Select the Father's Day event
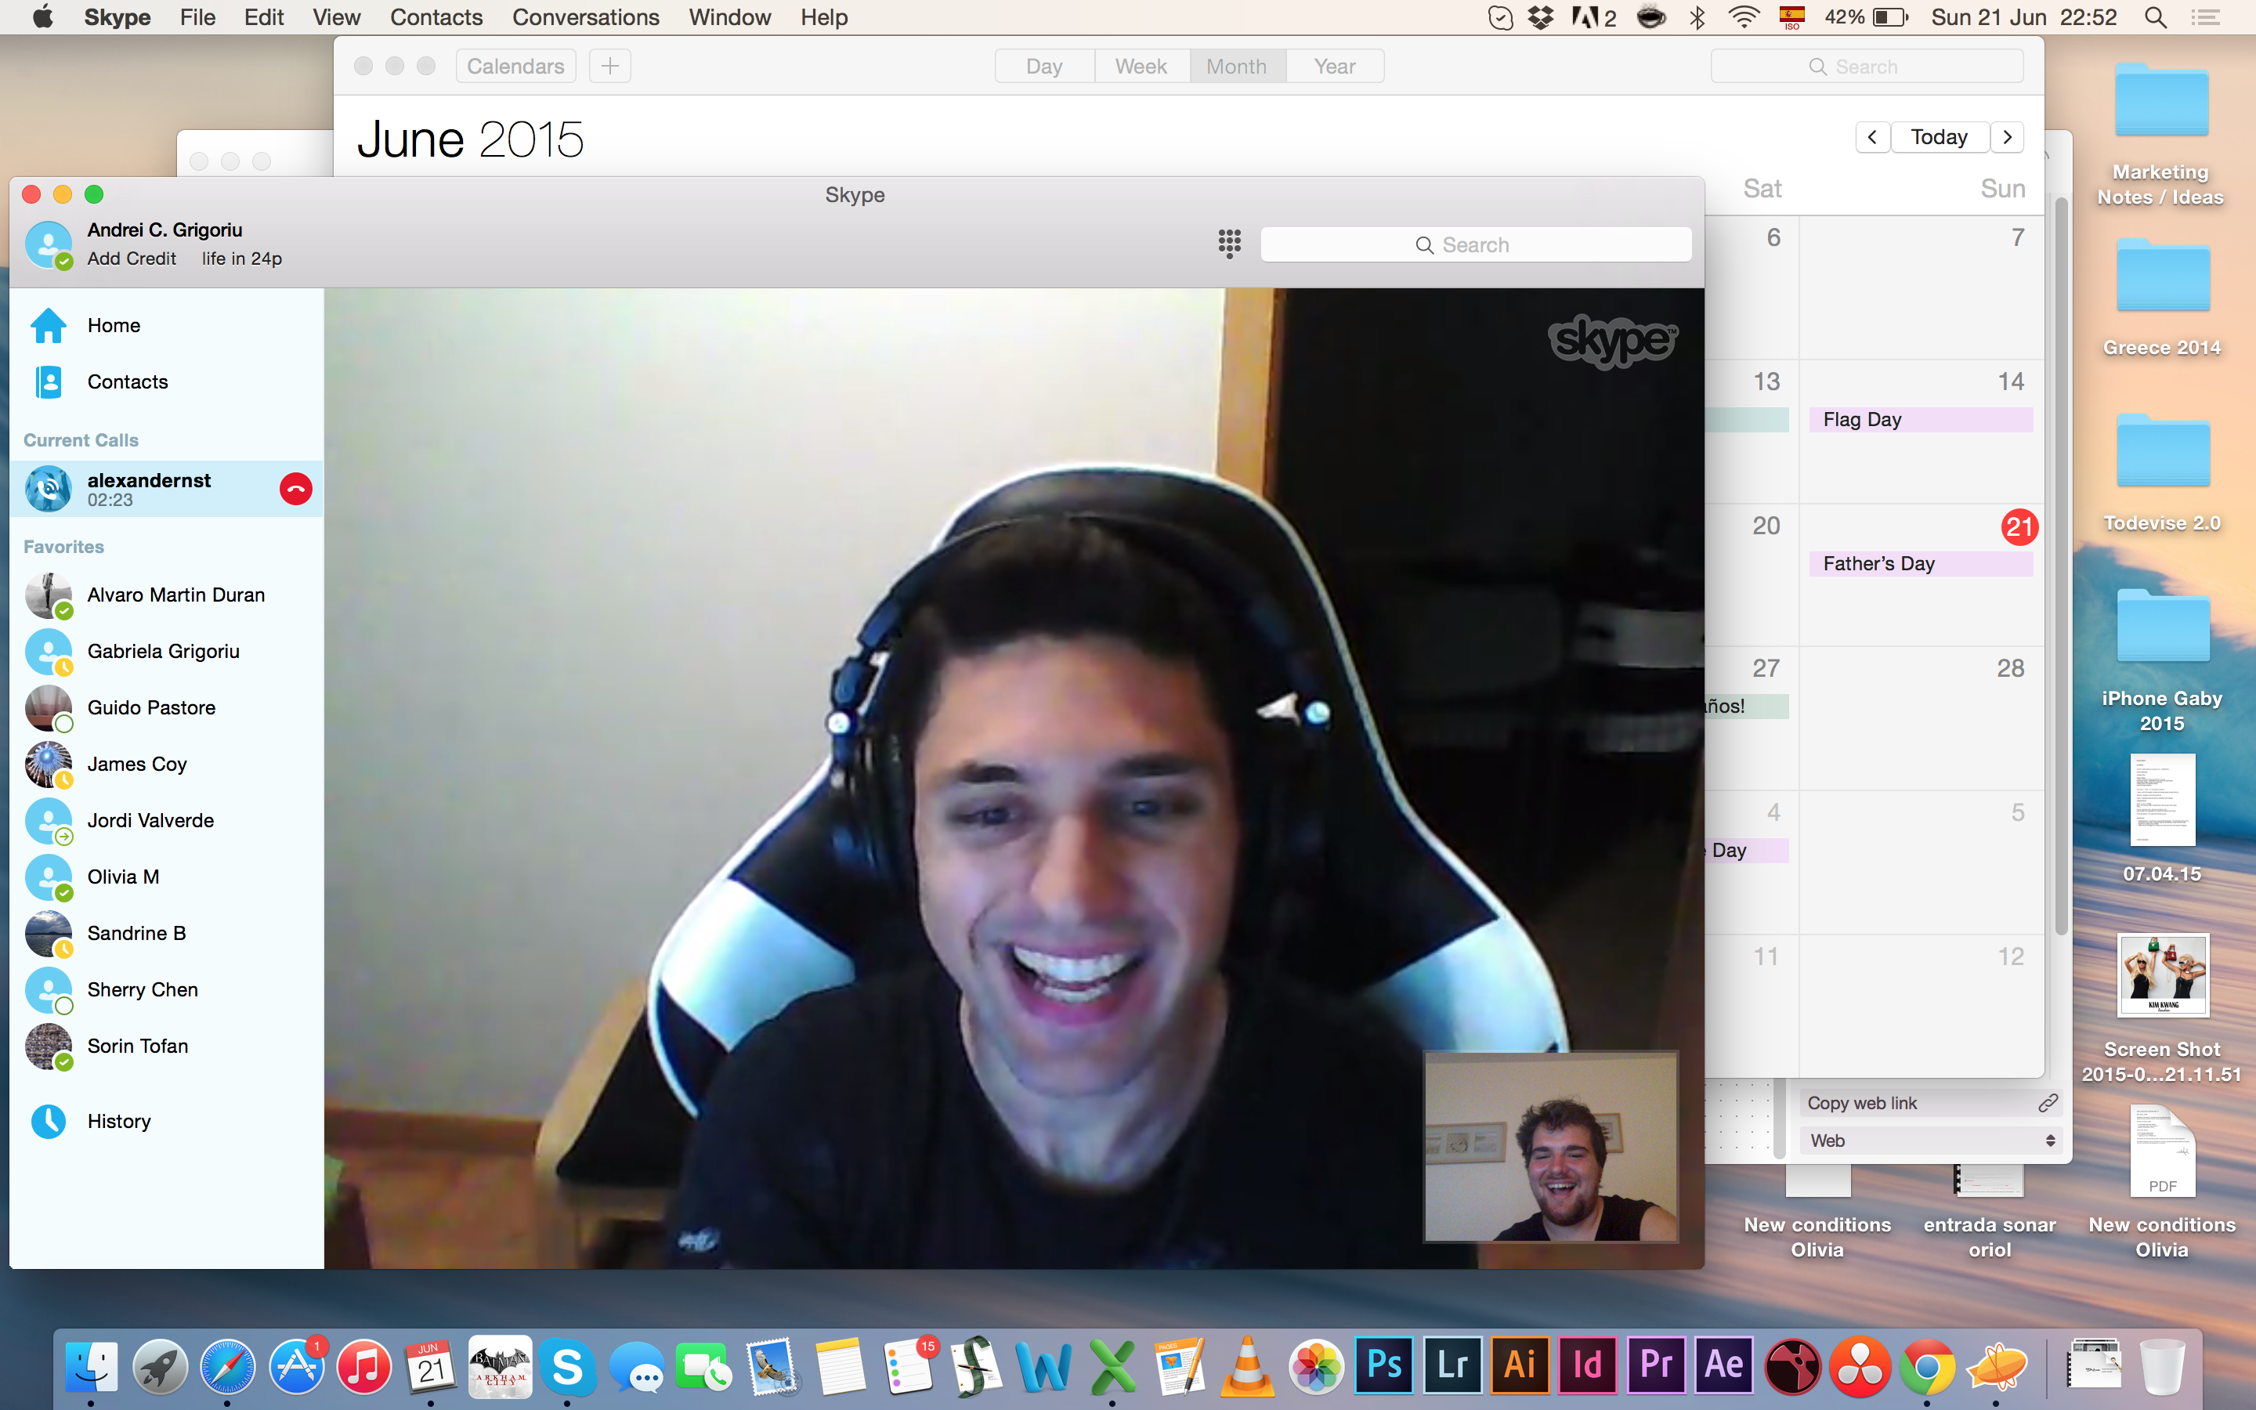Screen dimensions: 2256x1410 1921,563
